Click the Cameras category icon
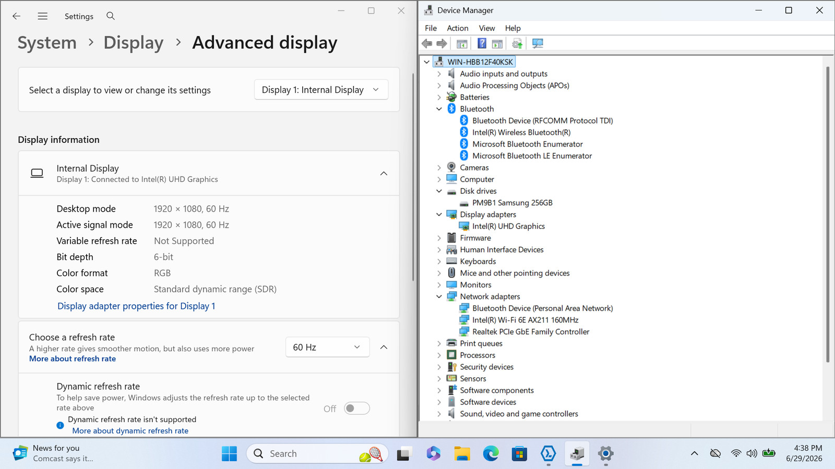This screenshot has width=835, height=469. [x=451, y=167]
